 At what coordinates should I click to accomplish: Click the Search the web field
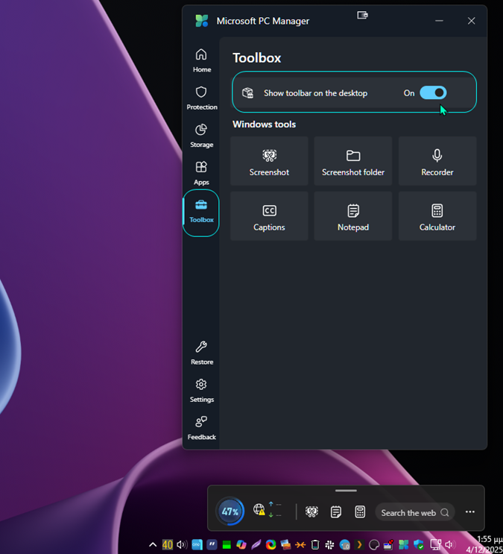(x=414, y=512)
